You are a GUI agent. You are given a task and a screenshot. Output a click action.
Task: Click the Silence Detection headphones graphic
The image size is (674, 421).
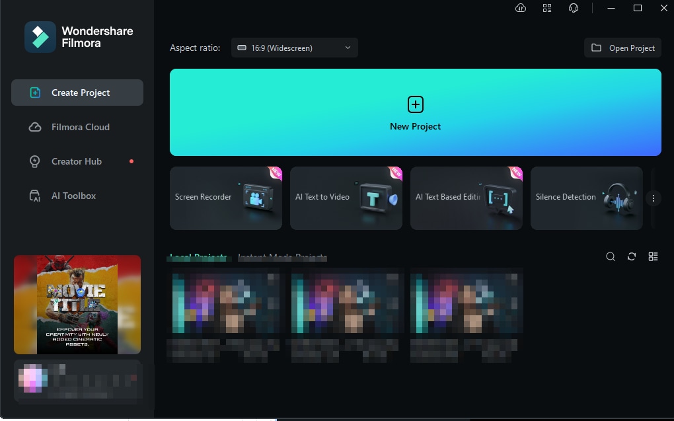tap(619, 199)
